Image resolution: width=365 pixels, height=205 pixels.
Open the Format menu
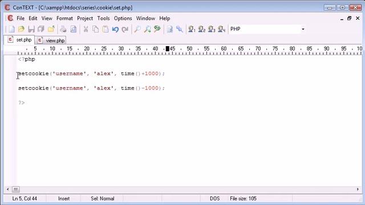[x=64, y=18]
